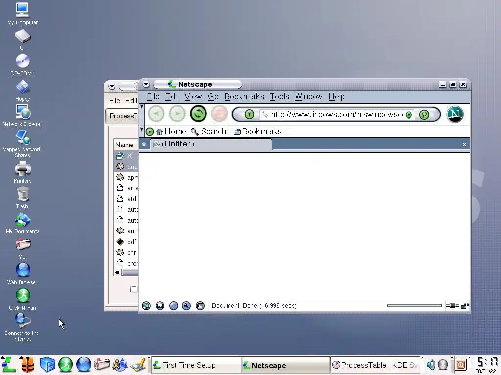Image resolution: width=501 pixels, height=375 pixels.
Task: Select the My Documents desktop icon
Action: (x=23, y=223)
